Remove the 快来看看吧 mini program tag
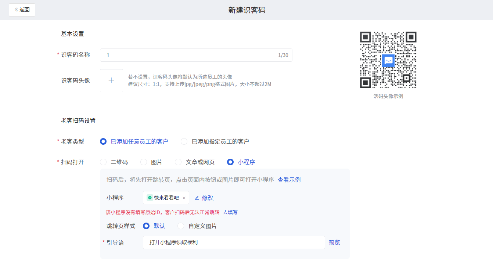Image resolution: width=493 pixels, height=263 pixels. click(x=184, y=198)
